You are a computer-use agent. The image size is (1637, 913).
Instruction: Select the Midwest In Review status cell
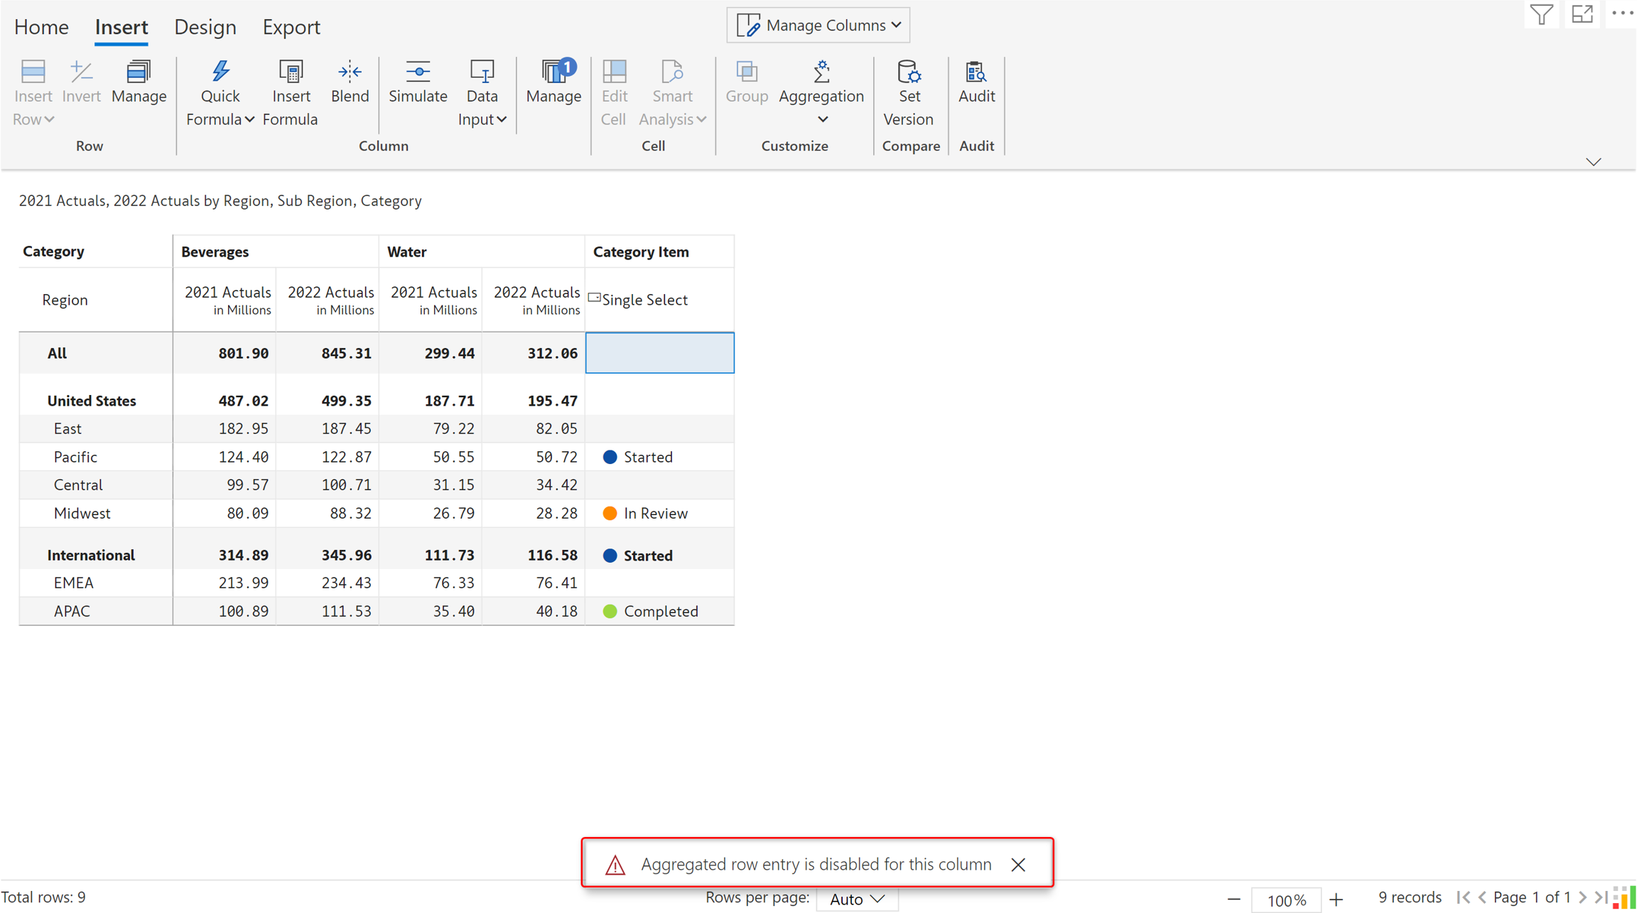pos(659,513)
